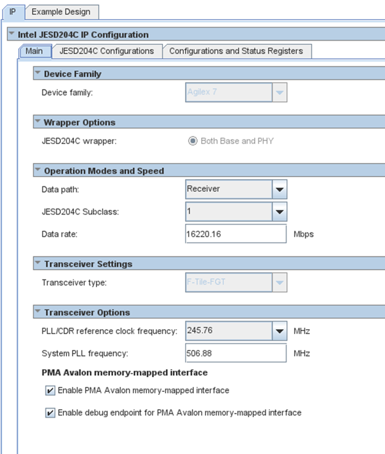385x454 pixels.
Task: Select the Main tab
Action: [34, 51]
